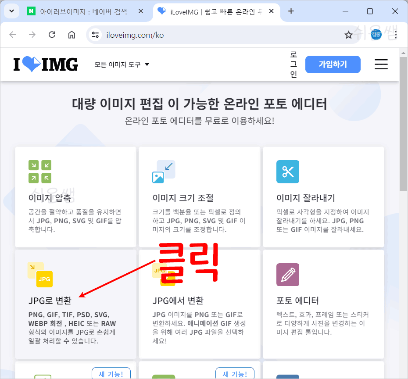The width and height of the screenshot is (408, 379).
Task: Click the 가입하기 button
Action: [x=333, y=64]
